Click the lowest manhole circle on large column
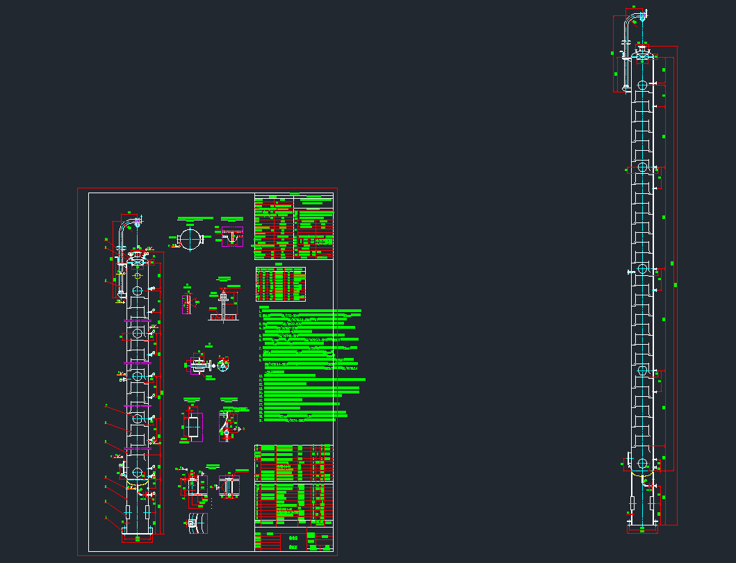This screenshot has height=563, width=736. (643, 464)
